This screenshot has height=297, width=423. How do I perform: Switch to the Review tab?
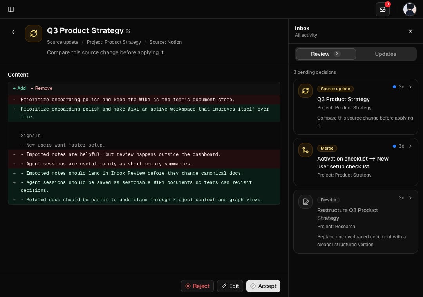[325, 54]
